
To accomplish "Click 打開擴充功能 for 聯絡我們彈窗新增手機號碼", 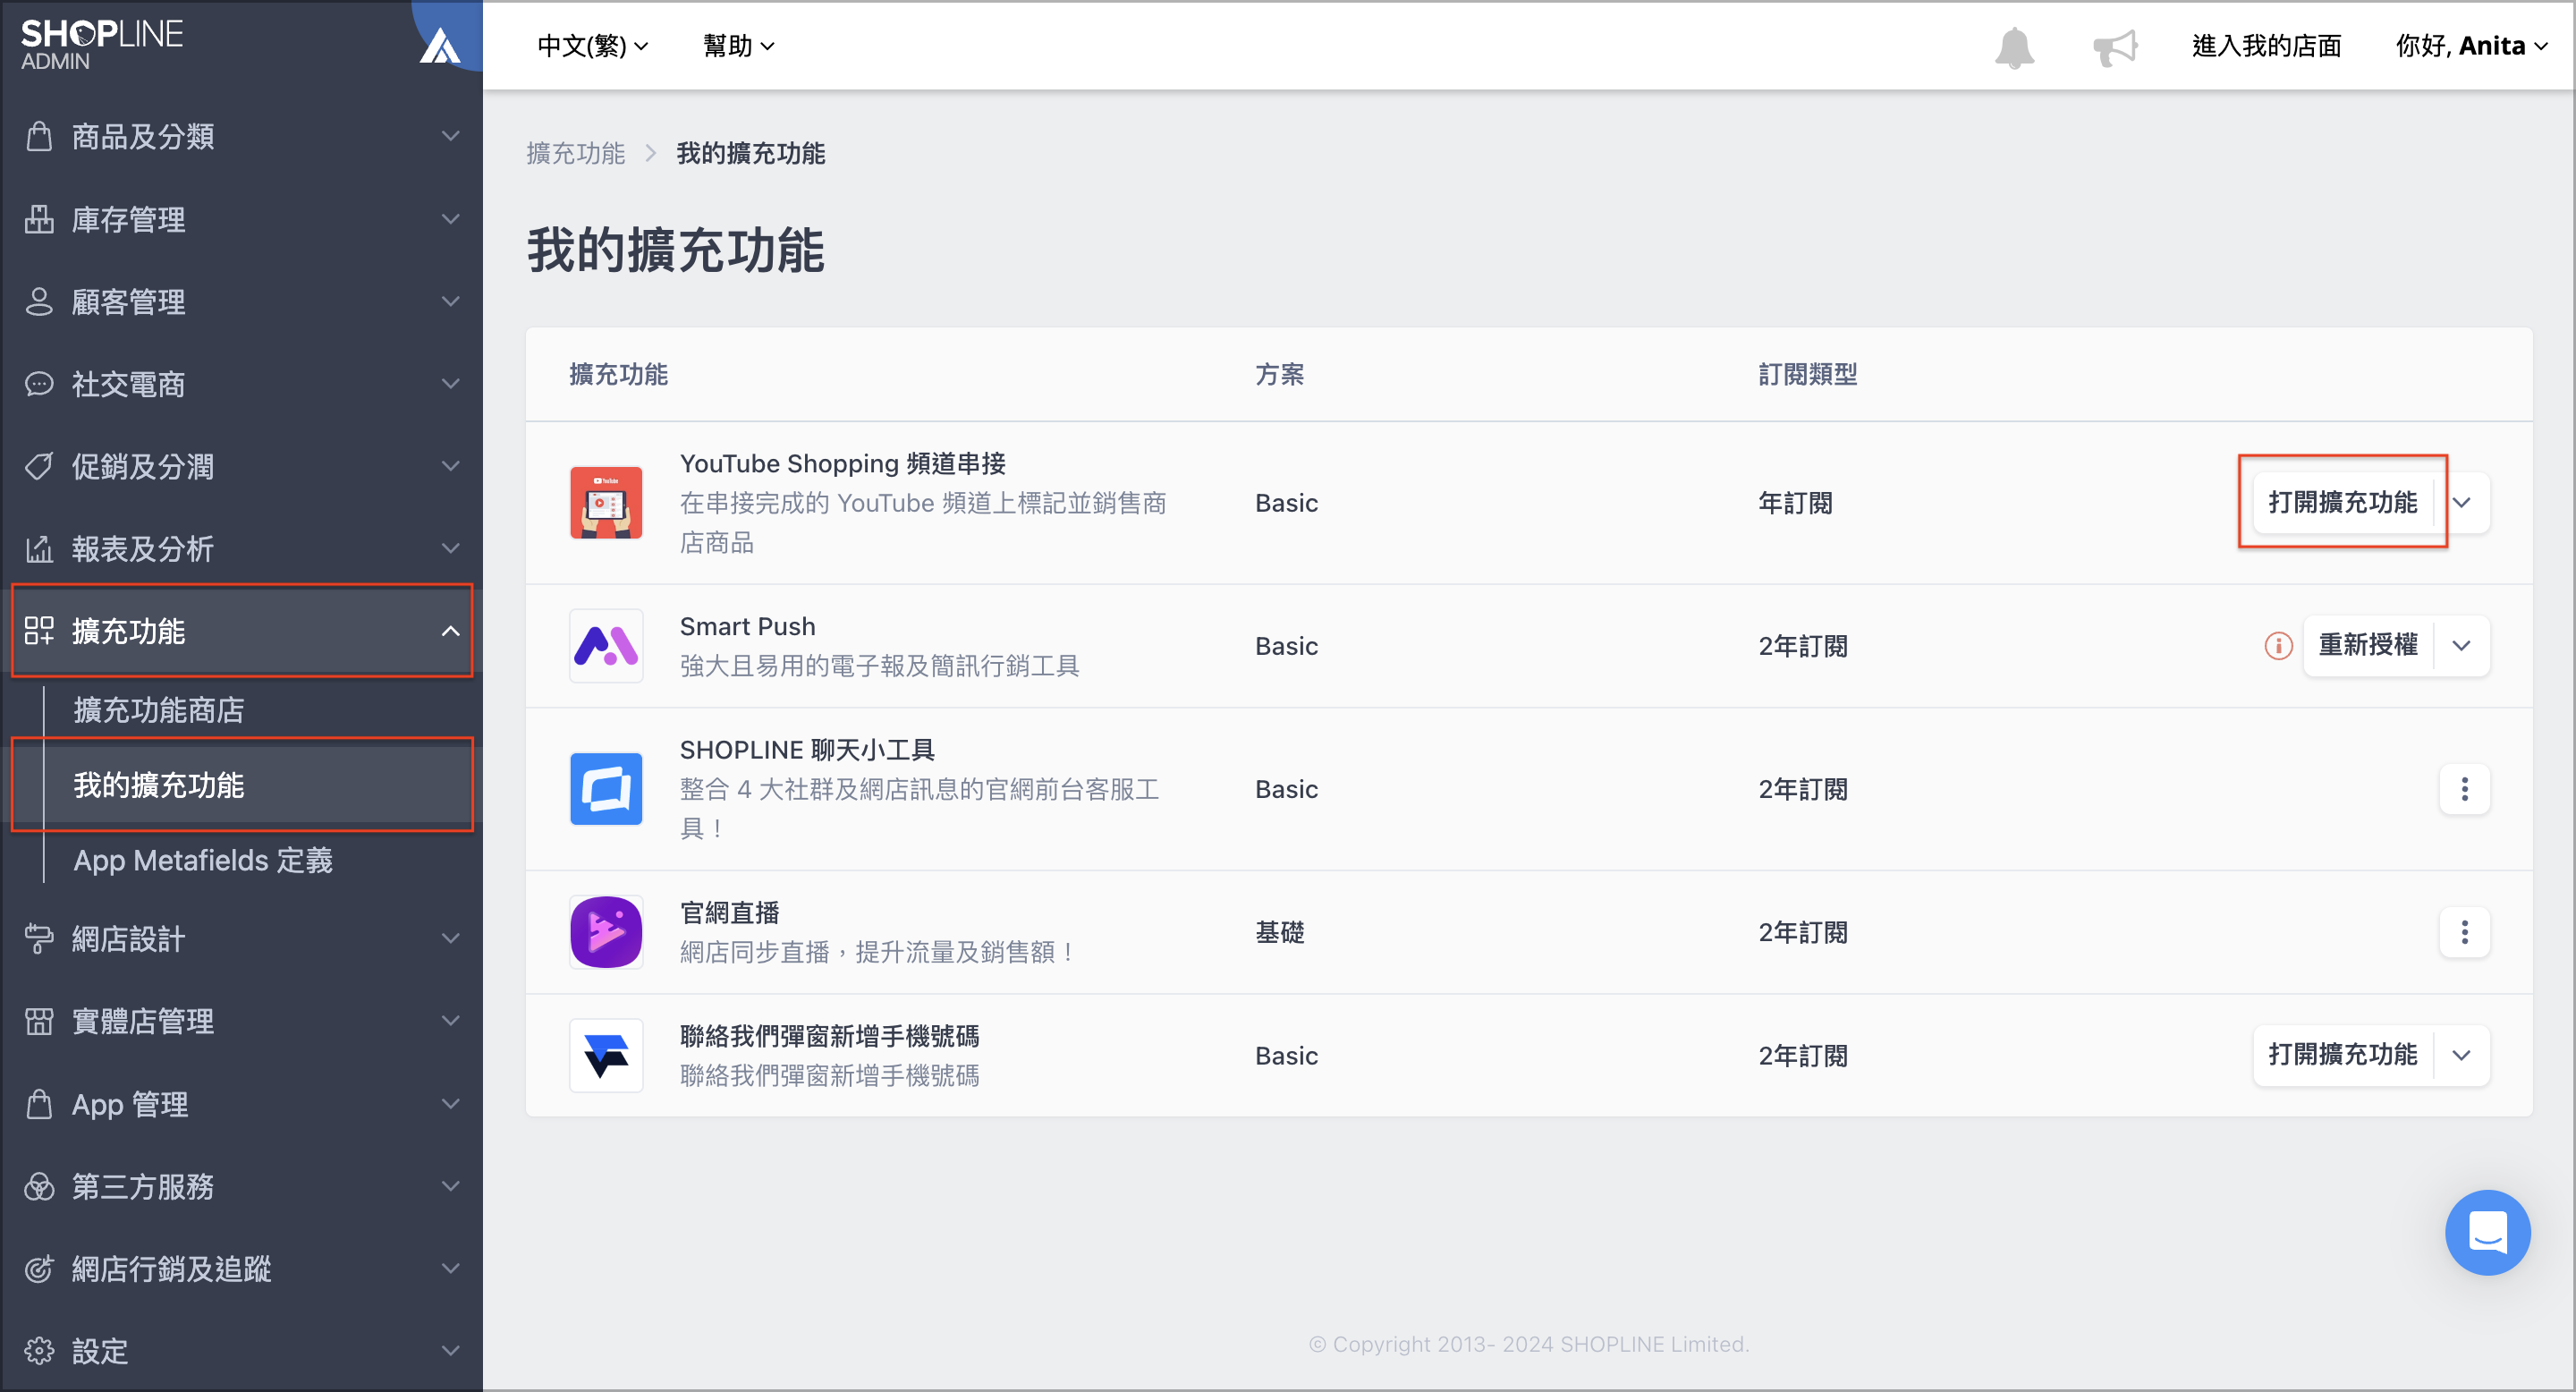I will (2342, 1055).
